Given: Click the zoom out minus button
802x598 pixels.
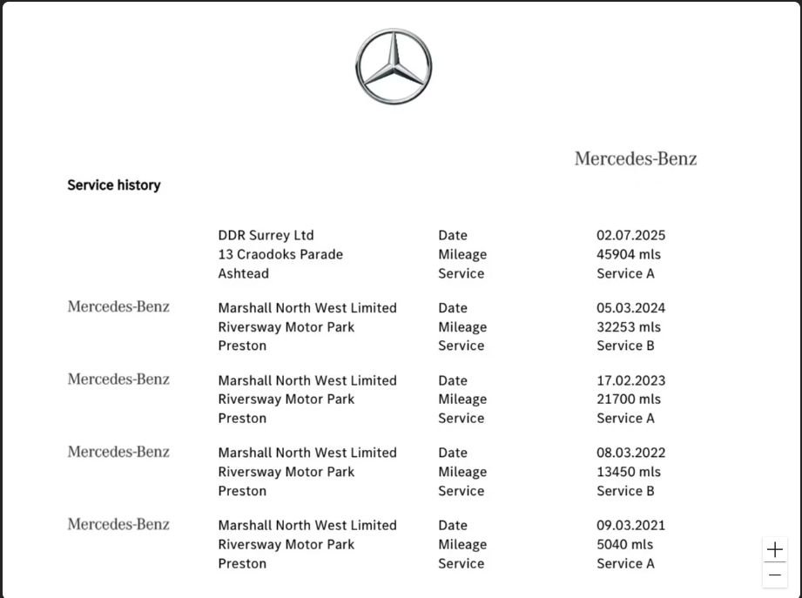Looking at the screenshot, I should [775, 575].
